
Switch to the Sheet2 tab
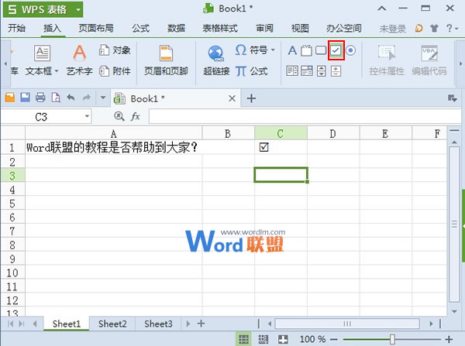point(112,324)
